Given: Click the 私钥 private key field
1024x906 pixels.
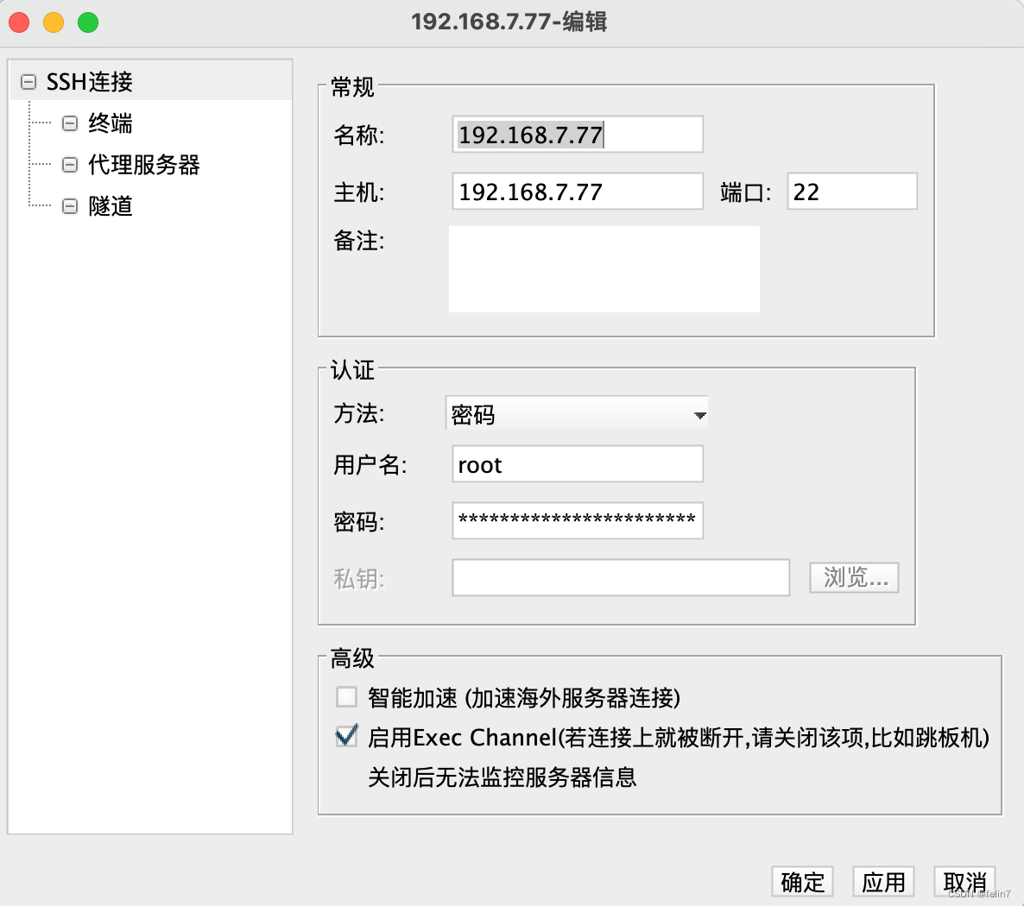Looking at the screenshot, I should [621, 577].
